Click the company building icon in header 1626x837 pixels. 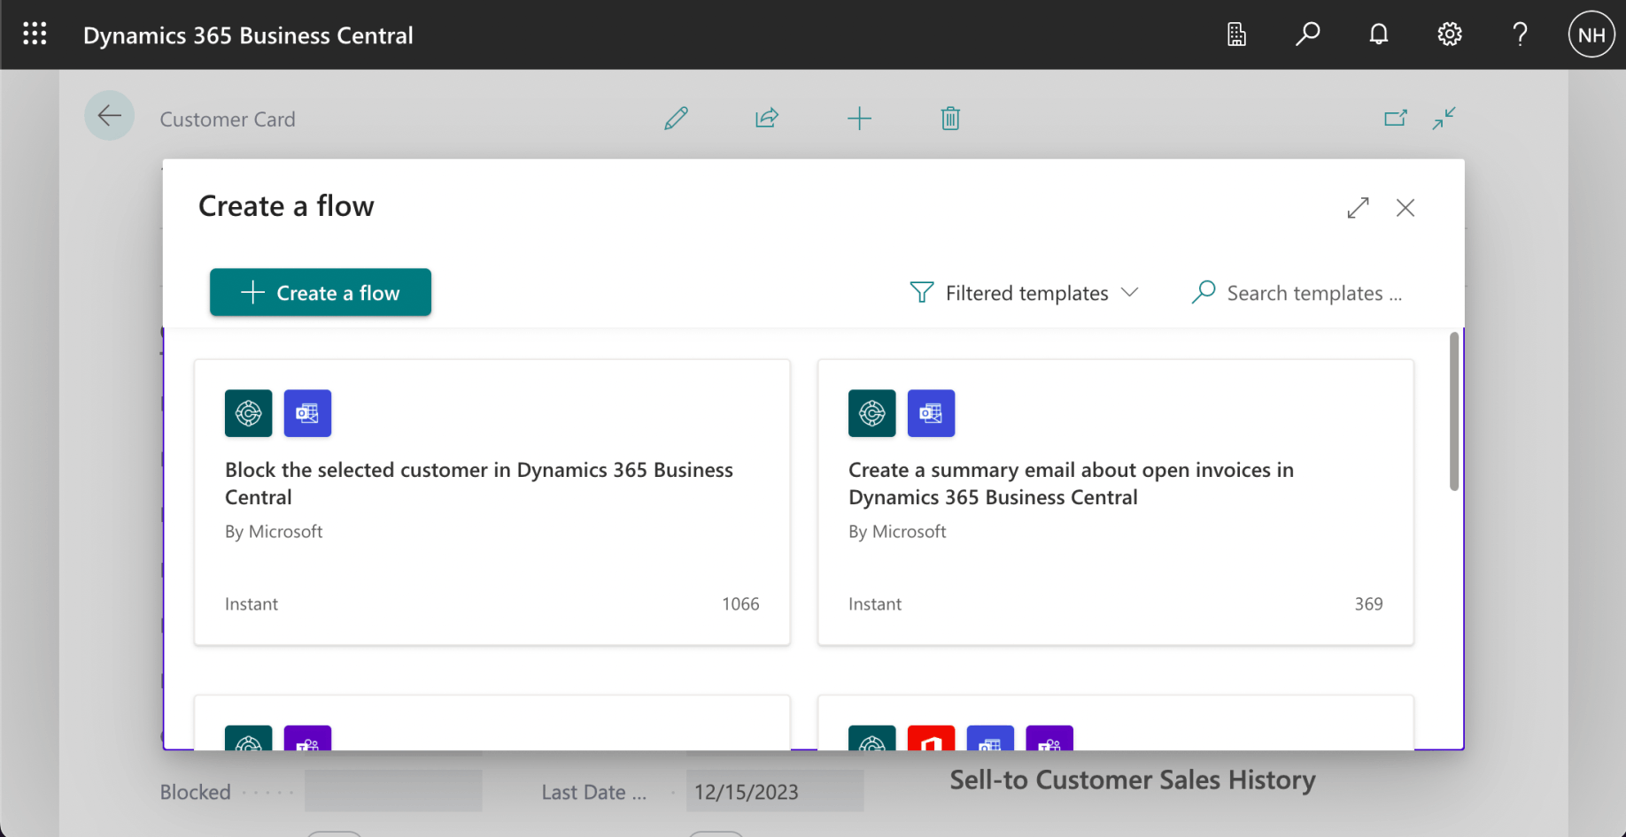1236,35
